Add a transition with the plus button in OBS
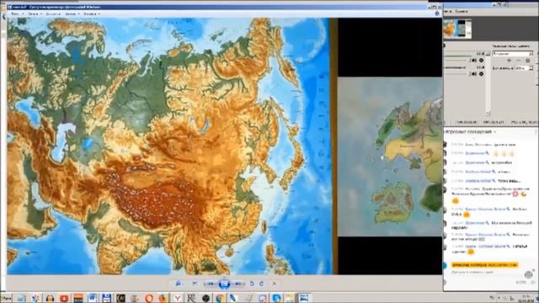Image resolution: width=539 pixels, height=303 pixels. (509, 61)
